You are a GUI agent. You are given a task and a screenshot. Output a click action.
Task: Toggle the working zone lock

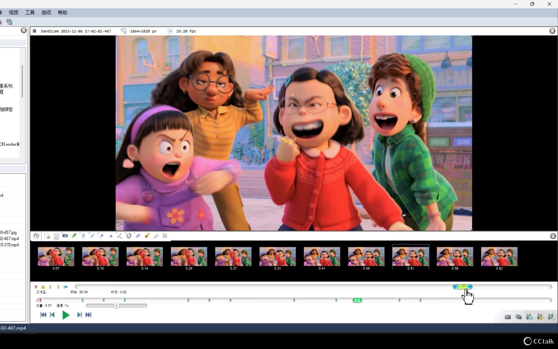(43, 287)
